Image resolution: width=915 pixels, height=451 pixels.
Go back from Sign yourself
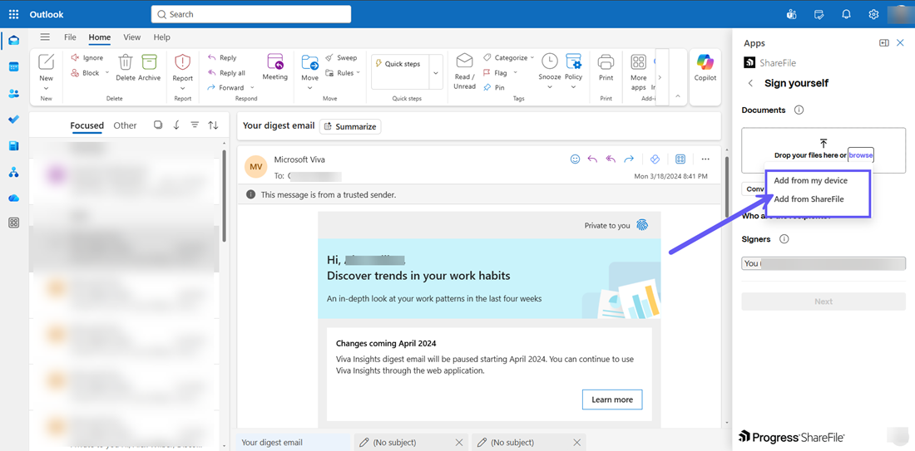click(750, 83)
